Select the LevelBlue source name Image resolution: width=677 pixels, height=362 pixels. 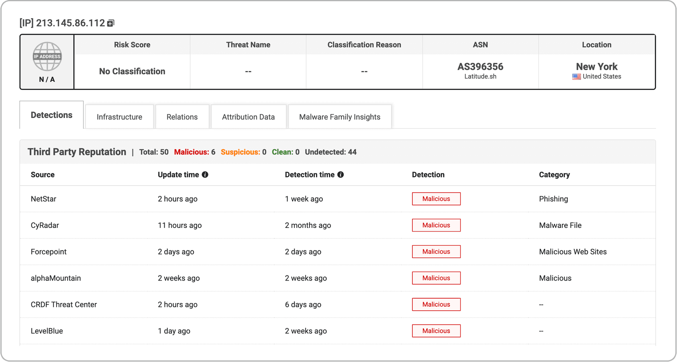[x=47, y=331]
